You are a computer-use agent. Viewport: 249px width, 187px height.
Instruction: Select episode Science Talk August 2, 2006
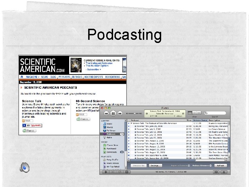[177, 141]
